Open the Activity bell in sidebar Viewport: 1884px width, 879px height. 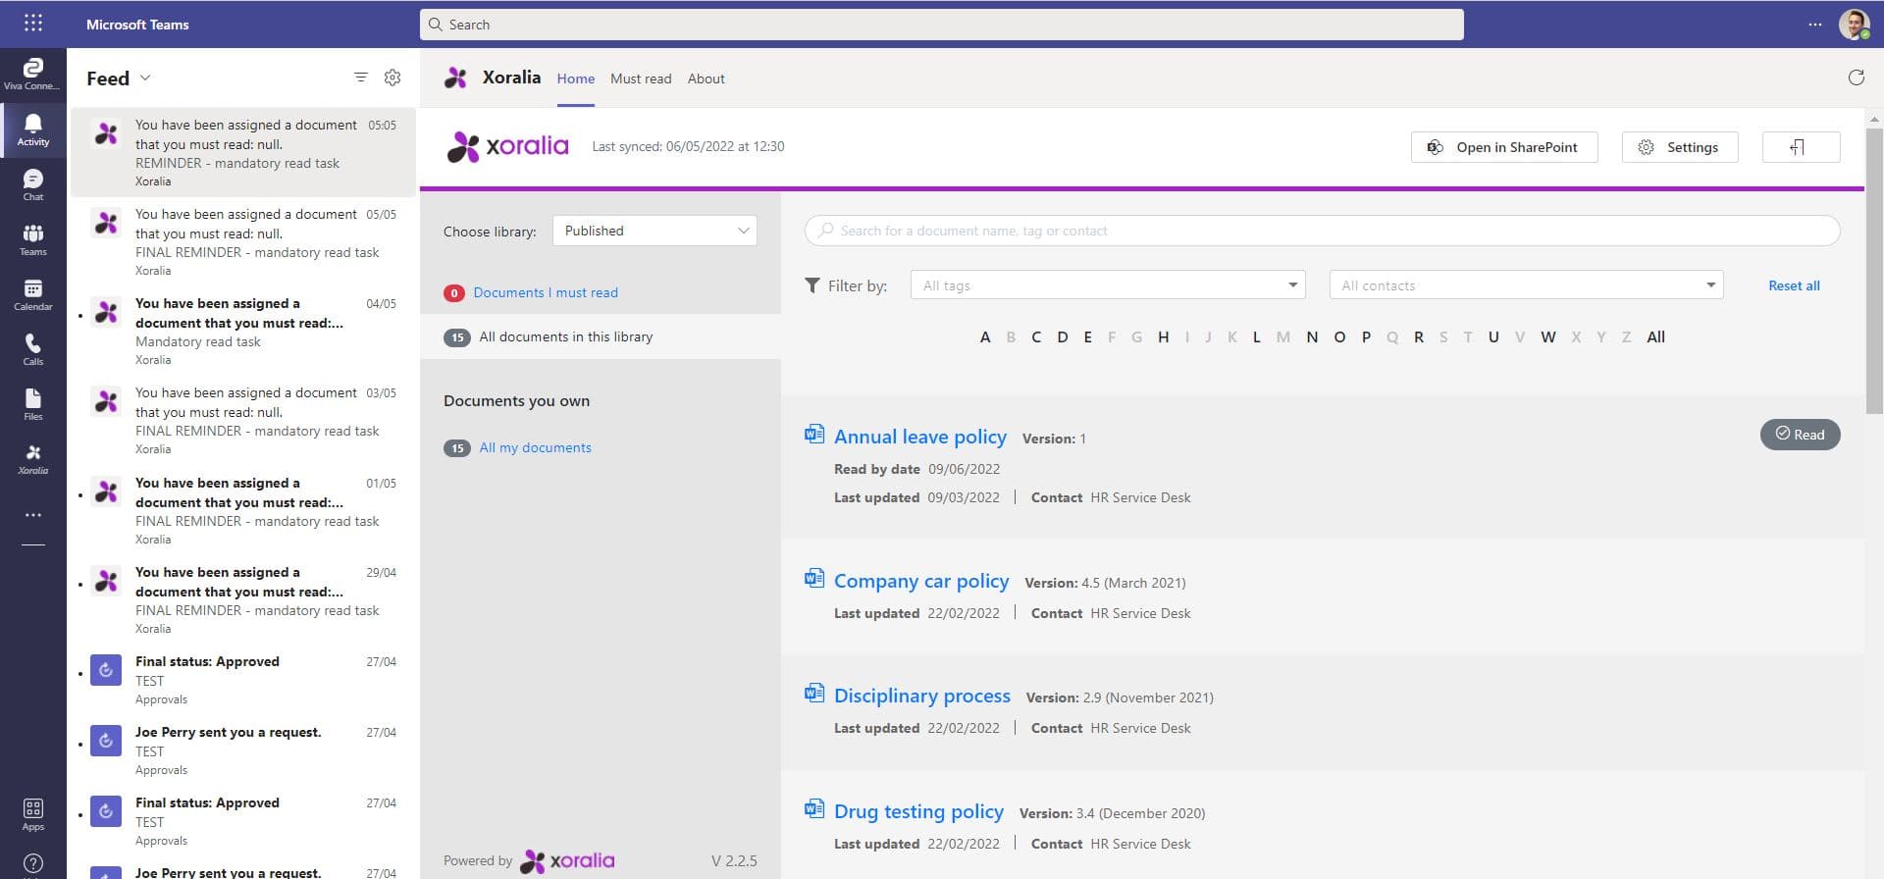[32, 129]
